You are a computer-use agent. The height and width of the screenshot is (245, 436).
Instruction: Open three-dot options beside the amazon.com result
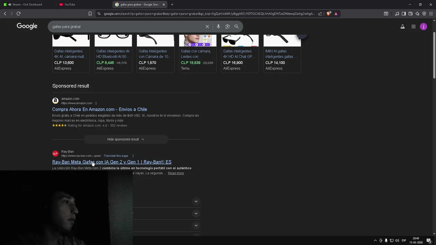[x=96, y=103]
